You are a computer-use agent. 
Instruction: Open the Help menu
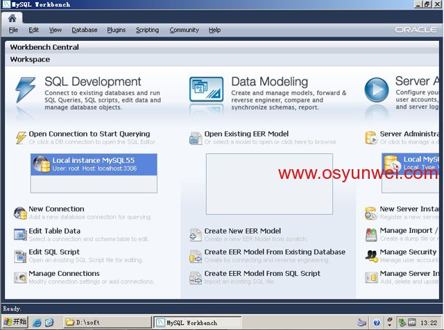(214, 30)
